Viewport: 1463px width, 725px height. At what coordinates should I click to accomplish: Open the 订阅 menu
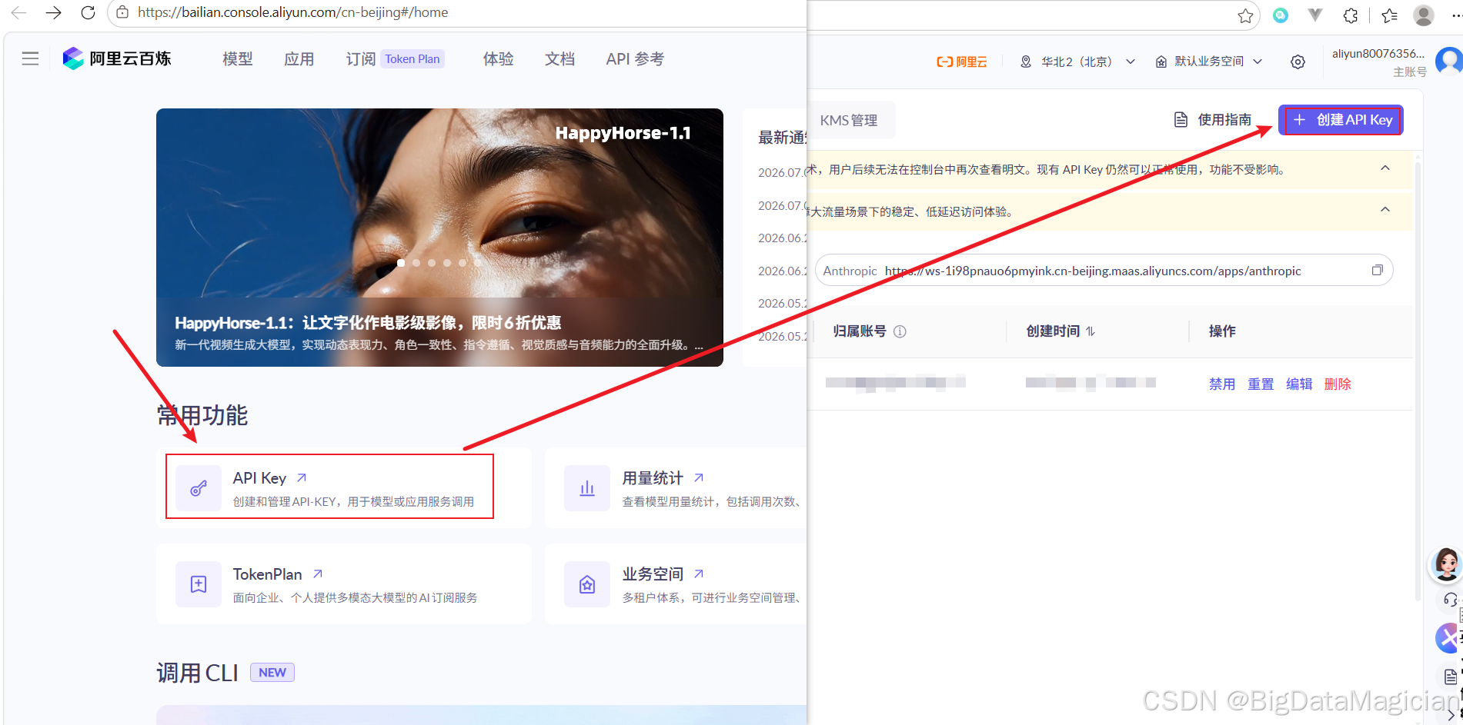(x=360, y=59)
